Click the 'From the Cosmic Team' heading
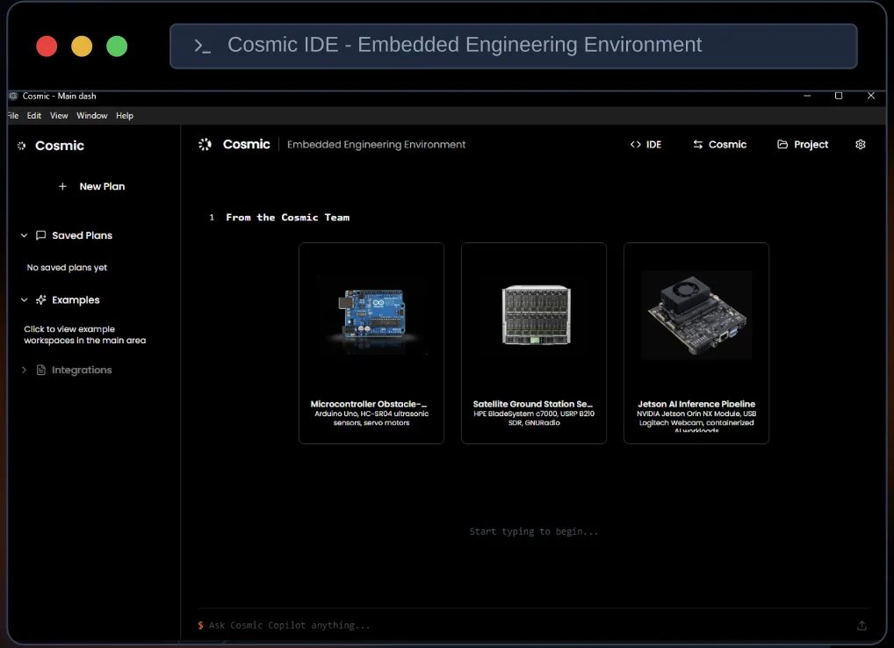 click(x=287, y=217)
